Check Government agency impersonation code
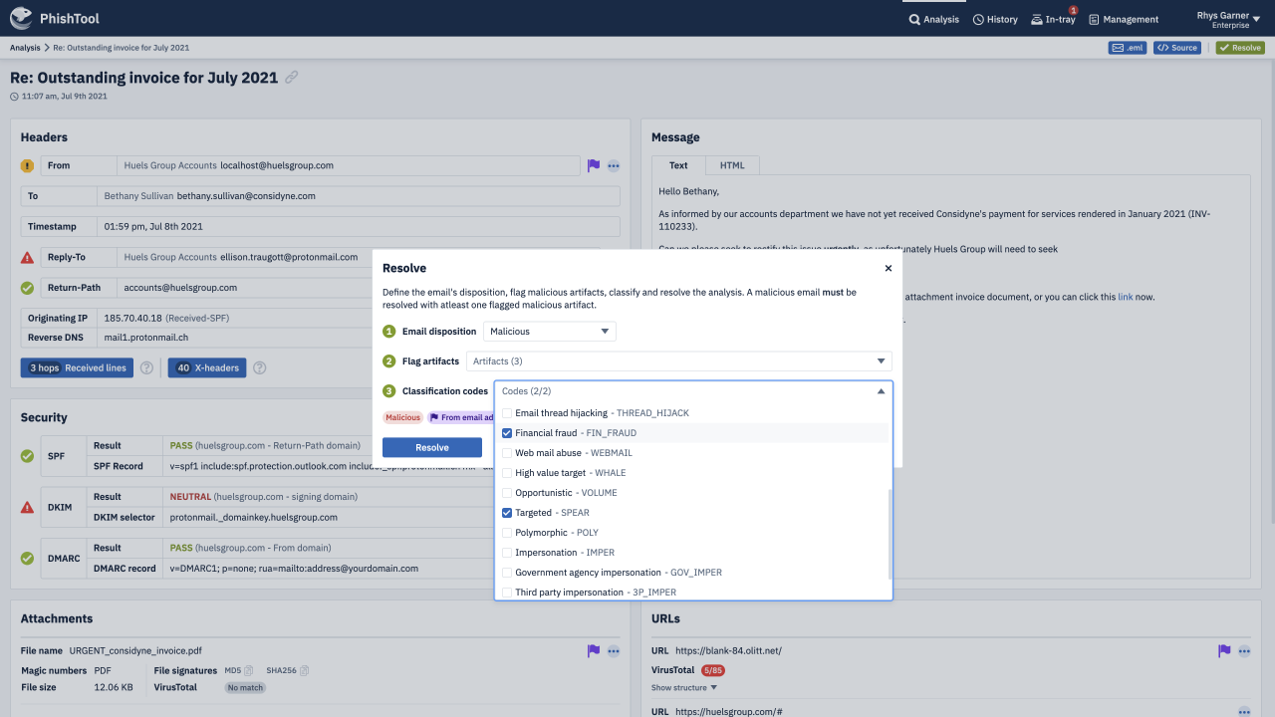The height and width of the screenshot is (717, 1275). point(507,573)
